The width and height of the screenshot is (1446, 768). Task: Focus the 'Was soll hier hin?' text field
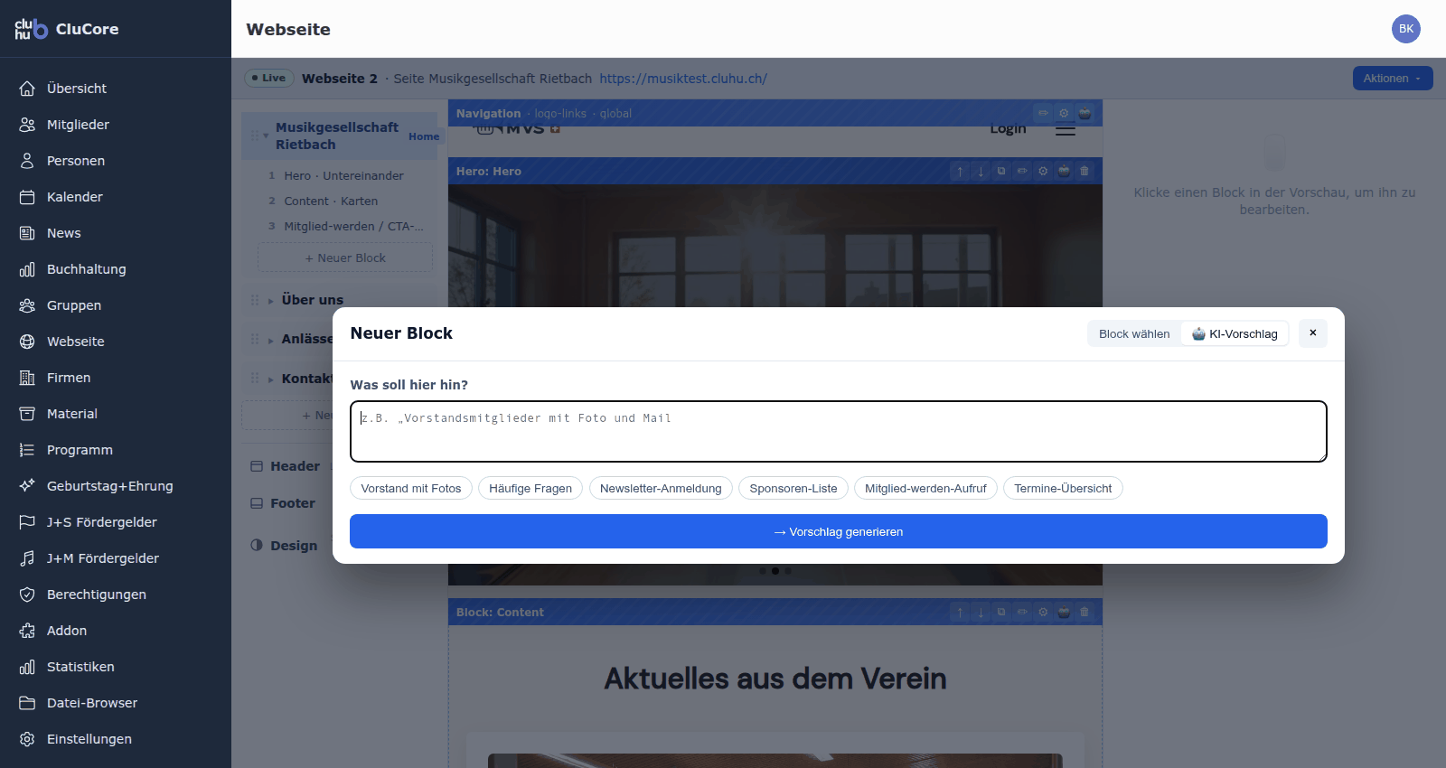click(839, 431)
